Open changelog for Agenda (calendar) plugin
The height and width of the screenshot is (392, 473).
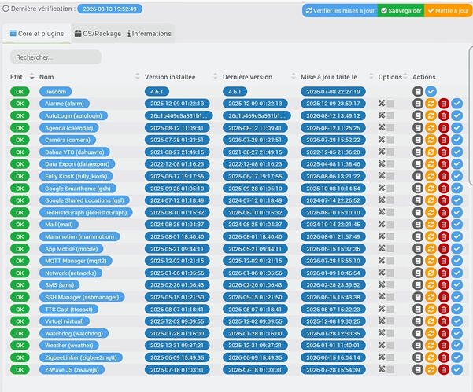(x=418, y=128)
